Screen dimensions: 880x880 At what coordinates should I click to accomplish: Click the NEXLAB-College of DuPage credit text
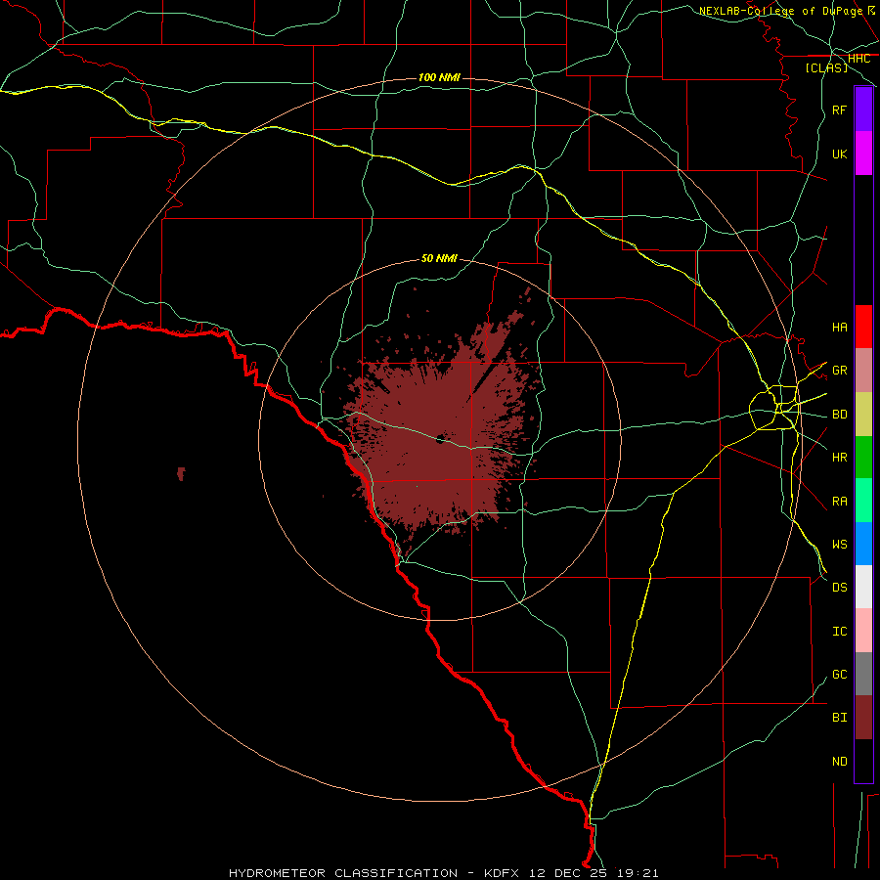point(780,11)
